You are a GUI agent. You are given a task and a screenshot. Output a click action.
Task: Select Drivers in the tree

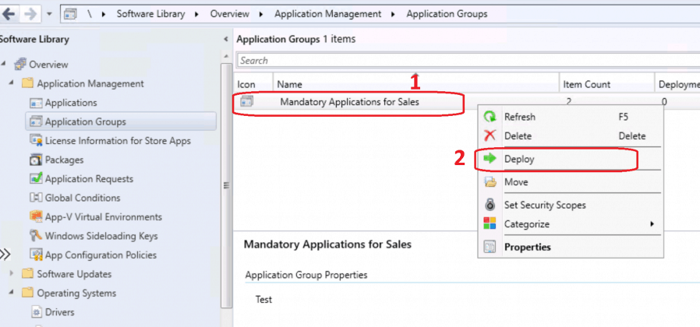[60, 312]
